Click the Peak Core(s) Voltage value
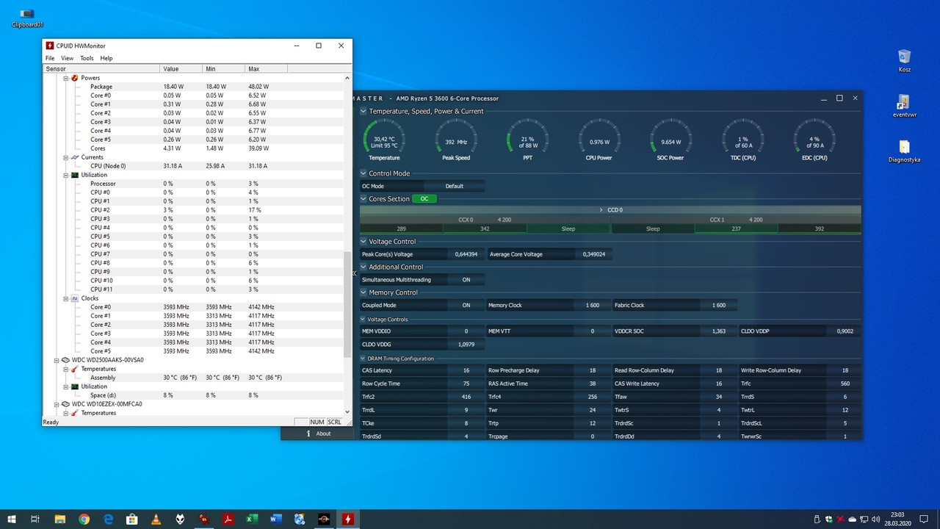Viewport: 940px width, 529px height. tap(466, 254)
